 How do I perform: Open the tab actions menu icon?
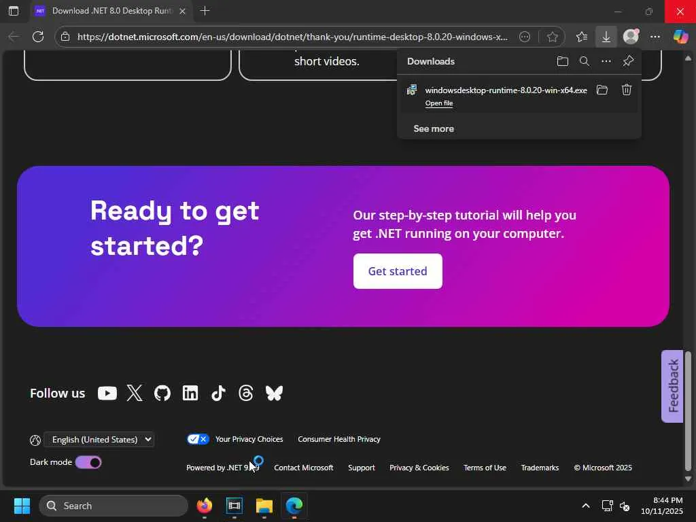pyautogui.click(x=14, y=11)
